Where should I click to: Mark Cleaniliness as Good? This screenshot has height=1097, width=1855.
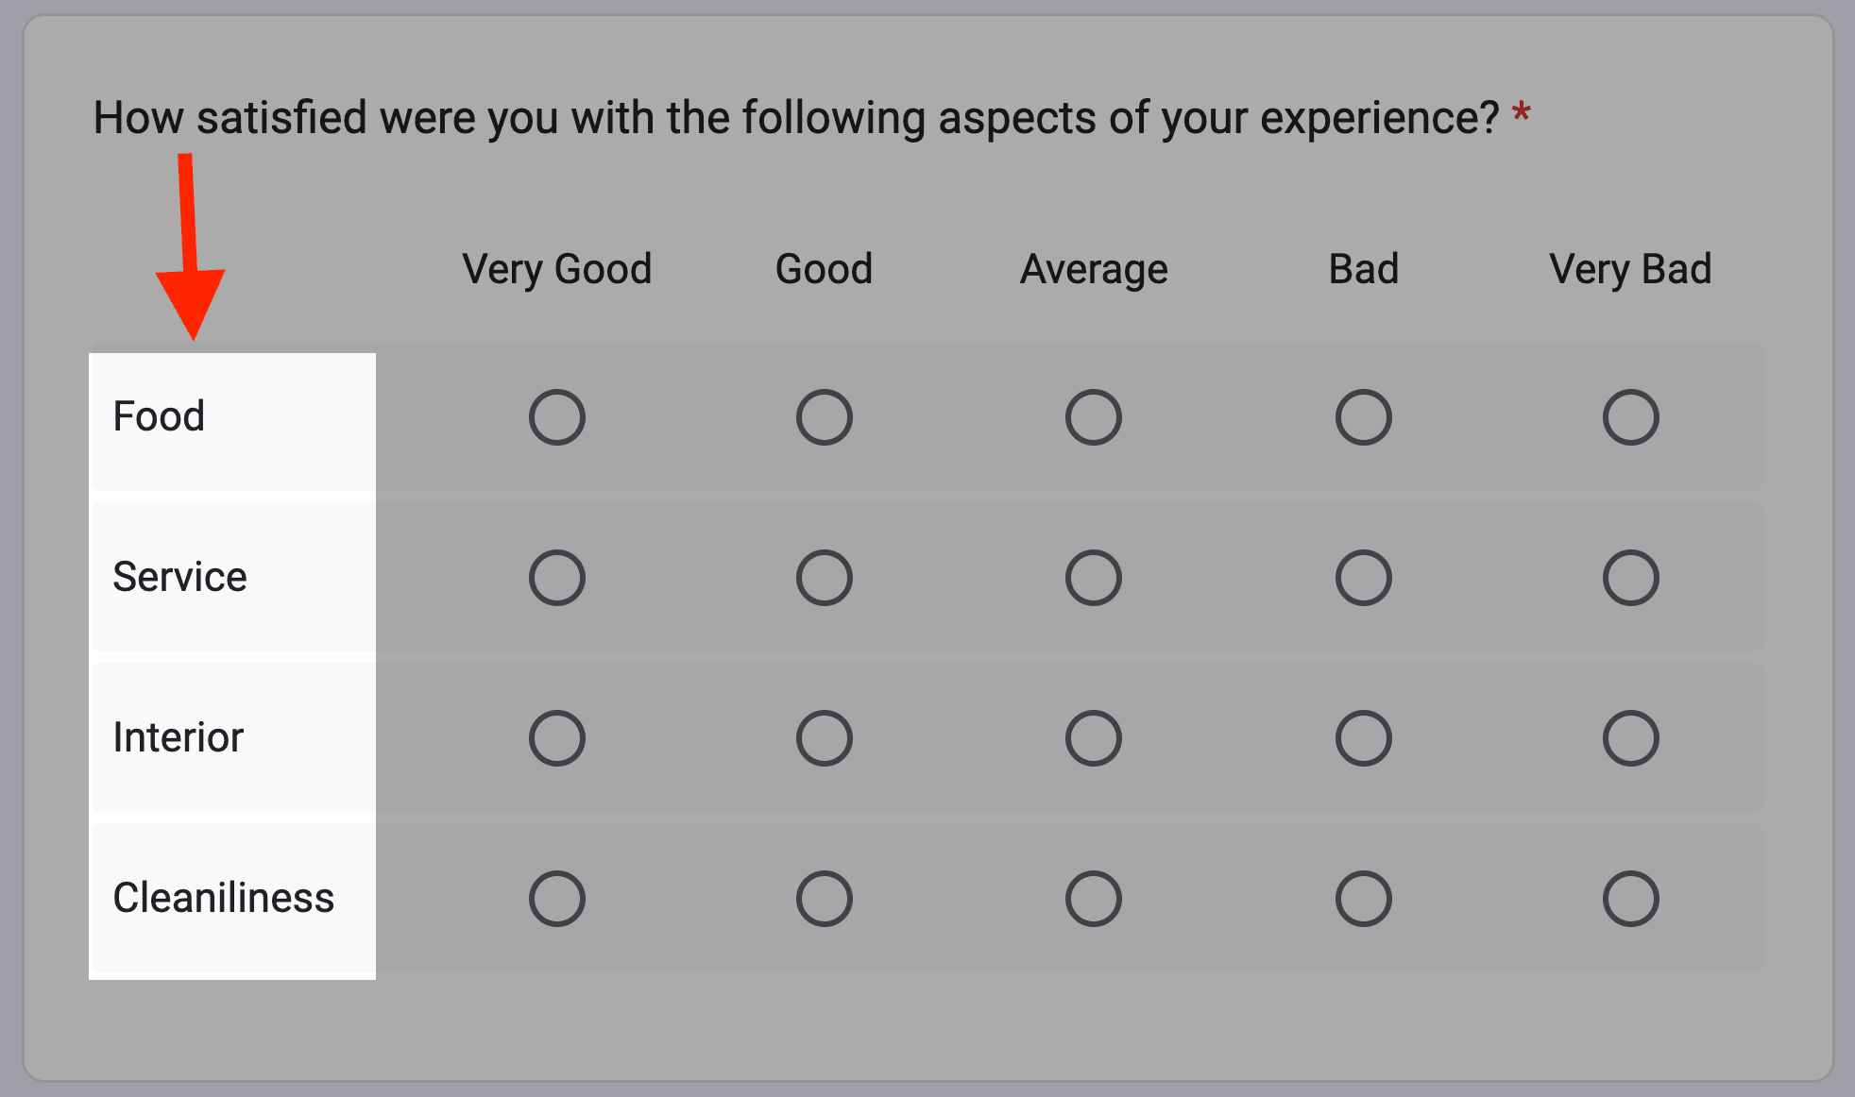coord(824,898)
